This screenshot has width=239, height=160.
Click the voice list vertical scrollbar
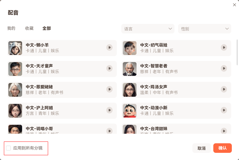(238, 53)
